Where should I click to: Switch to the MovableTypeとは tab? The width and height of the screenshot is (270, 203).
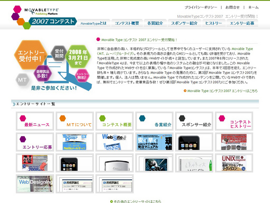tap(94, 23)
